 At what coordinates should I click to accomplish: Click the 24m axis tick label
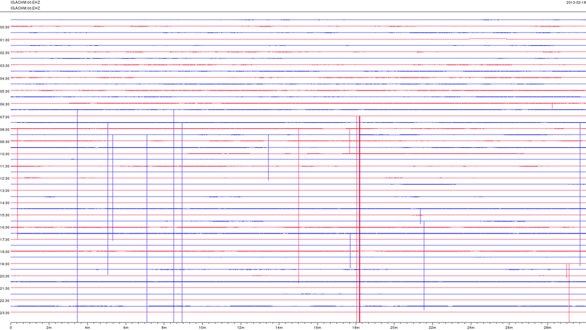[x=471, y=328]
